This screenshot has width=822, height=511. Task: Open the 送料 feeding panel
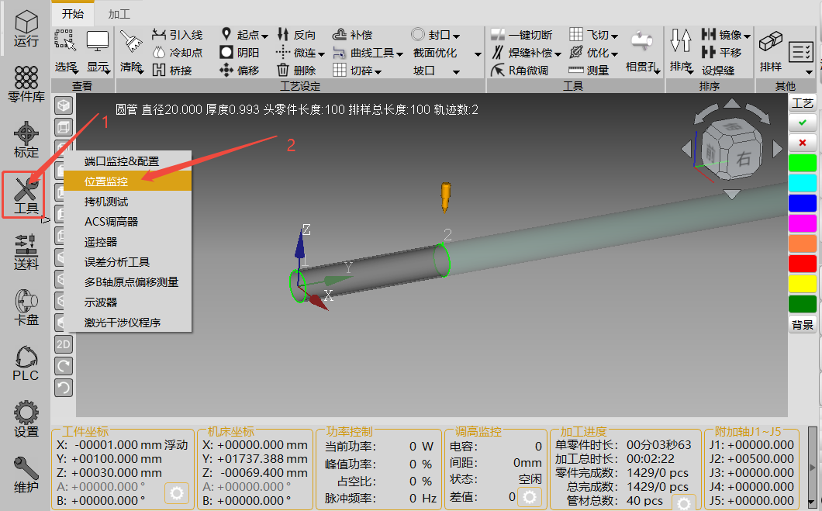coord(26,251)
